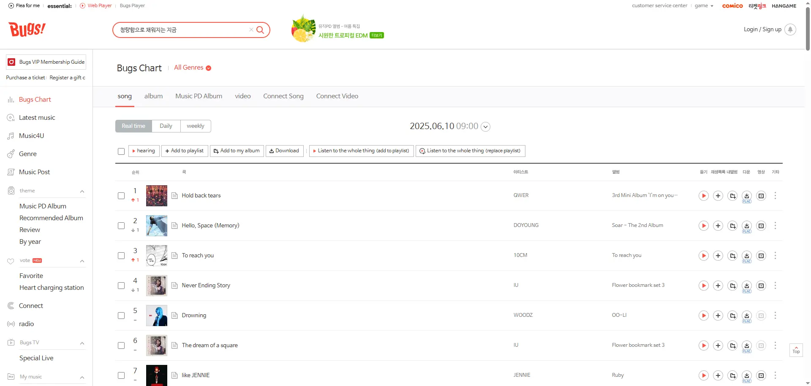Play the song like JENNIE
The image size is (811, 386).
(703, 375)
